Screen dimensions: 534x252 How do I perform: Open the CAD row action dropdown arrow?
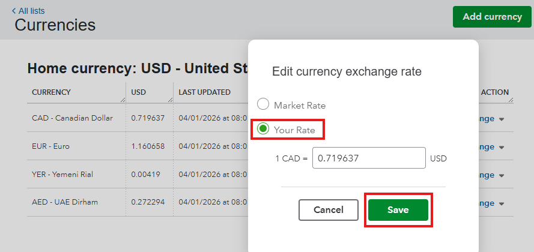click(x=502, y=119)
